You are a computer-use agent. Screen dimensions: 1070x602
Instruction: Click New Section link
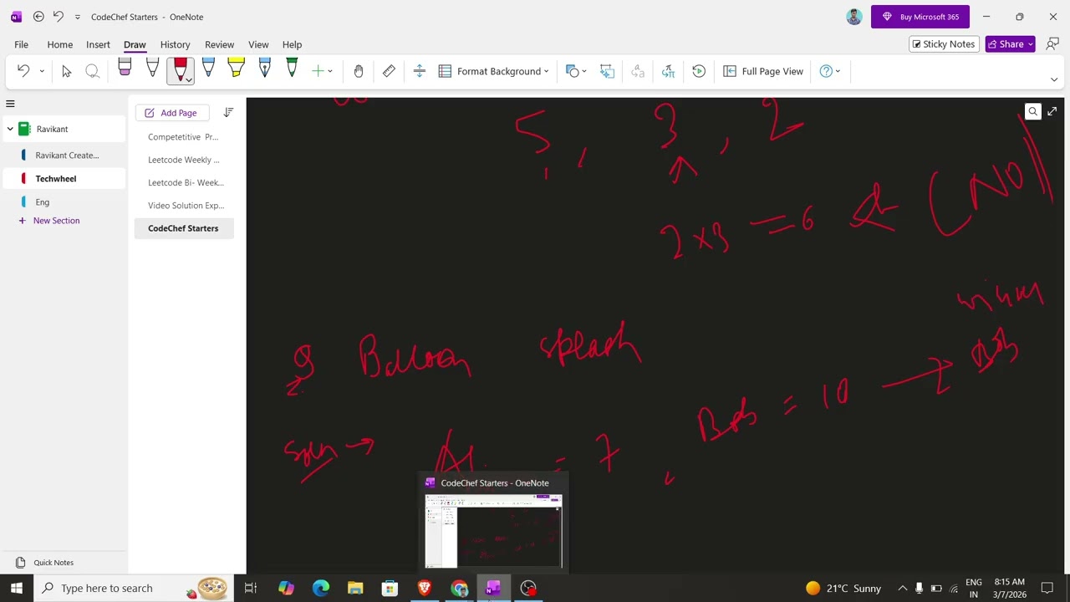point(56,221)
